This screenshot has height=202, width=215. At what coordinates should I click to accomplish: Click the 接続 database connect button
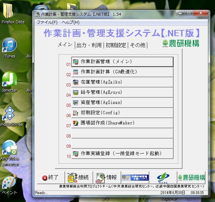tap(78, 177)
